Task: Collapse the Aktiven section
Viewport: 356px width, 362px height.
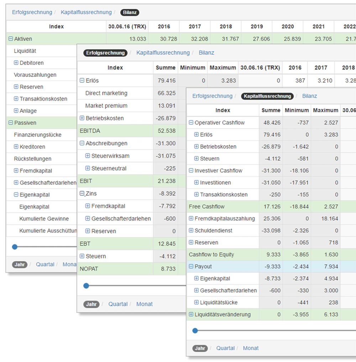Action: (10, 39)
